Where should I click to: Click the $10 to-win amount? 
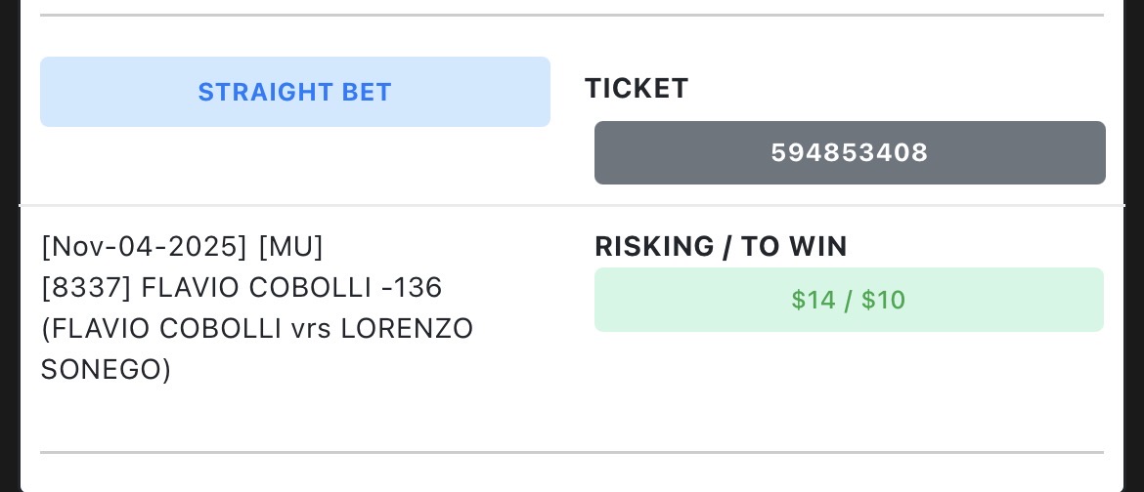pyautogui.click(x=884, y=300)
